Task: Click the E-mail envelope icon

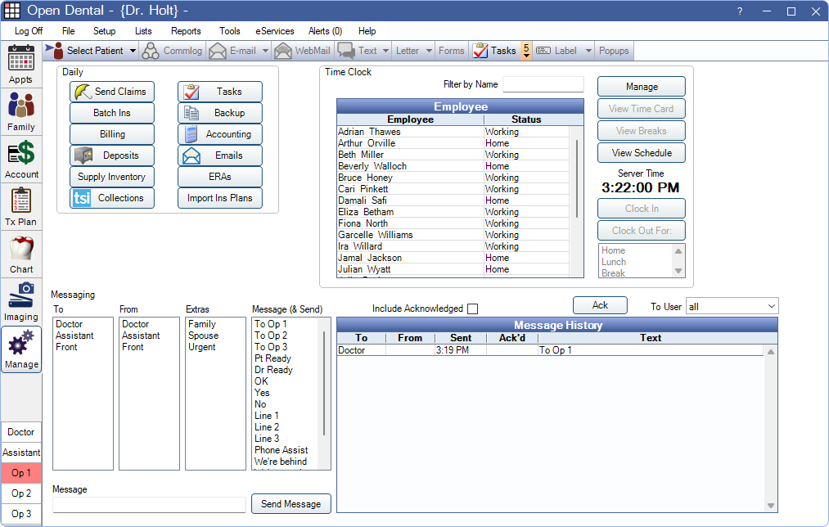Action: click(218, 51)
